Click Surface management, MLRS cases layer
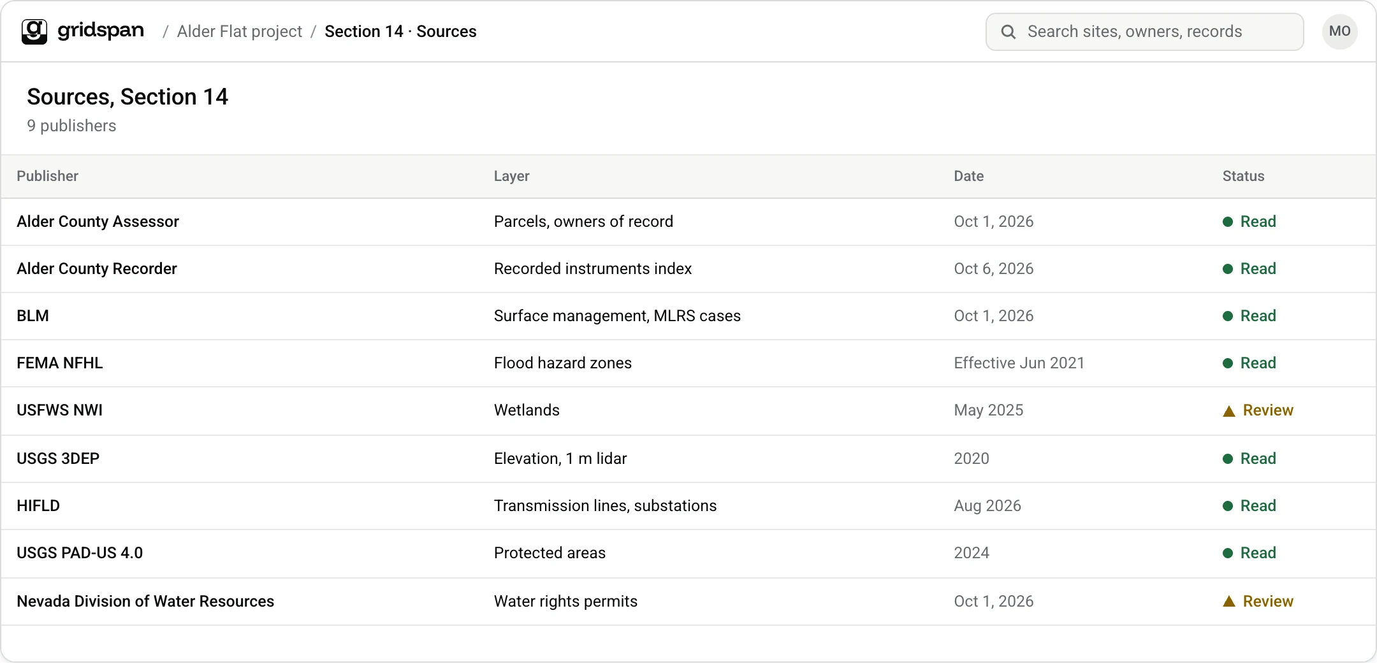1377x664 pixels. pos(617,316)
